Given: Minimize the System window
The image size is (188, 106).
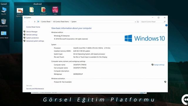Looking at the screenshot, I should coord(152,18).
